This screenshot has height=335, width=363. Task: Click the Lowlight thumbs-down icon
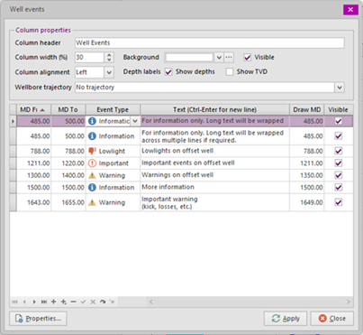(92, 151)
